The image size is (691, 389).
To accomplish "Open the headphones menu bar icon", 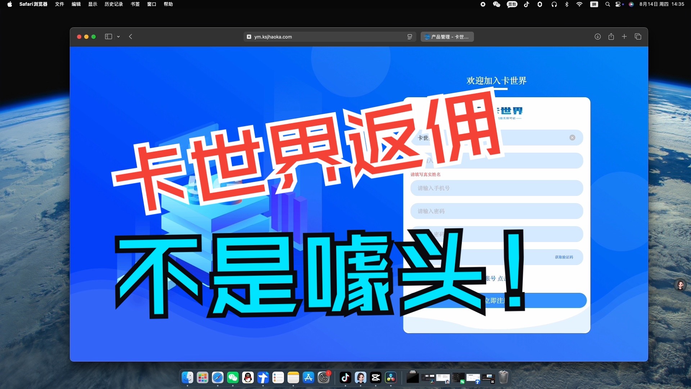I will [x=554, y=4].
